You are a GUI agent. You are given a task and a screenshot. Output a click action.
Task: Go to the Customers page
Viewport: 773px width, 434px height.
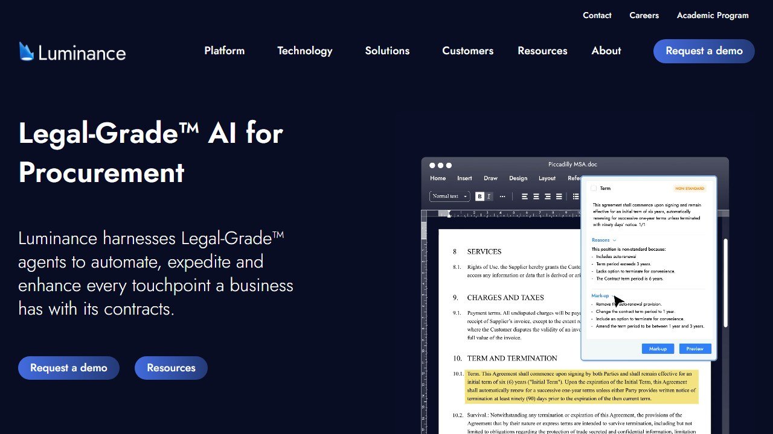467,51
